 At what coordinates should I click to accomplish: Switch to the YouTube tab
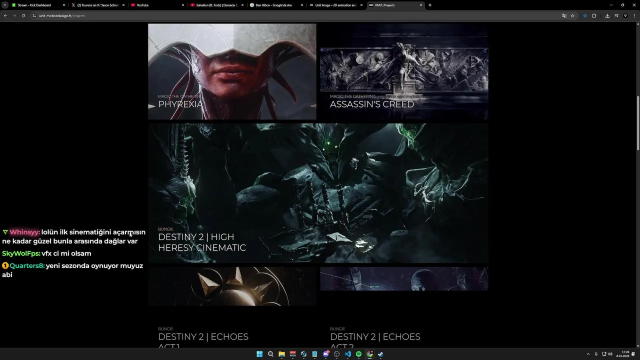click(x=157, y=5)
